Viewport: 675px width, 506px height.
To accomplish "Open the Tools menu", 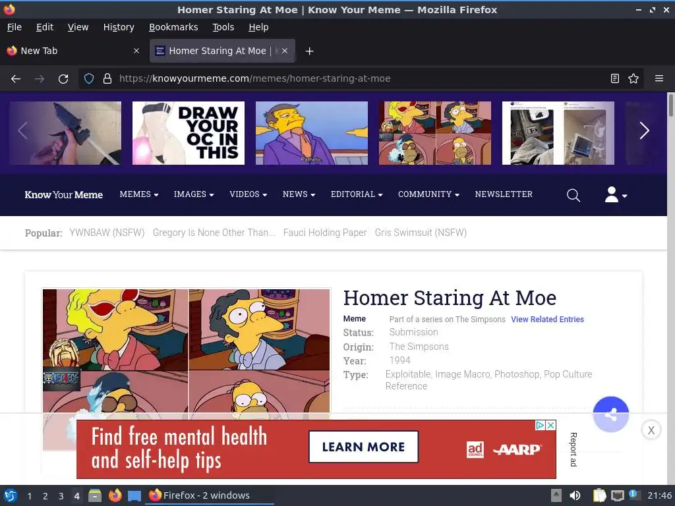I will point(223,27).
